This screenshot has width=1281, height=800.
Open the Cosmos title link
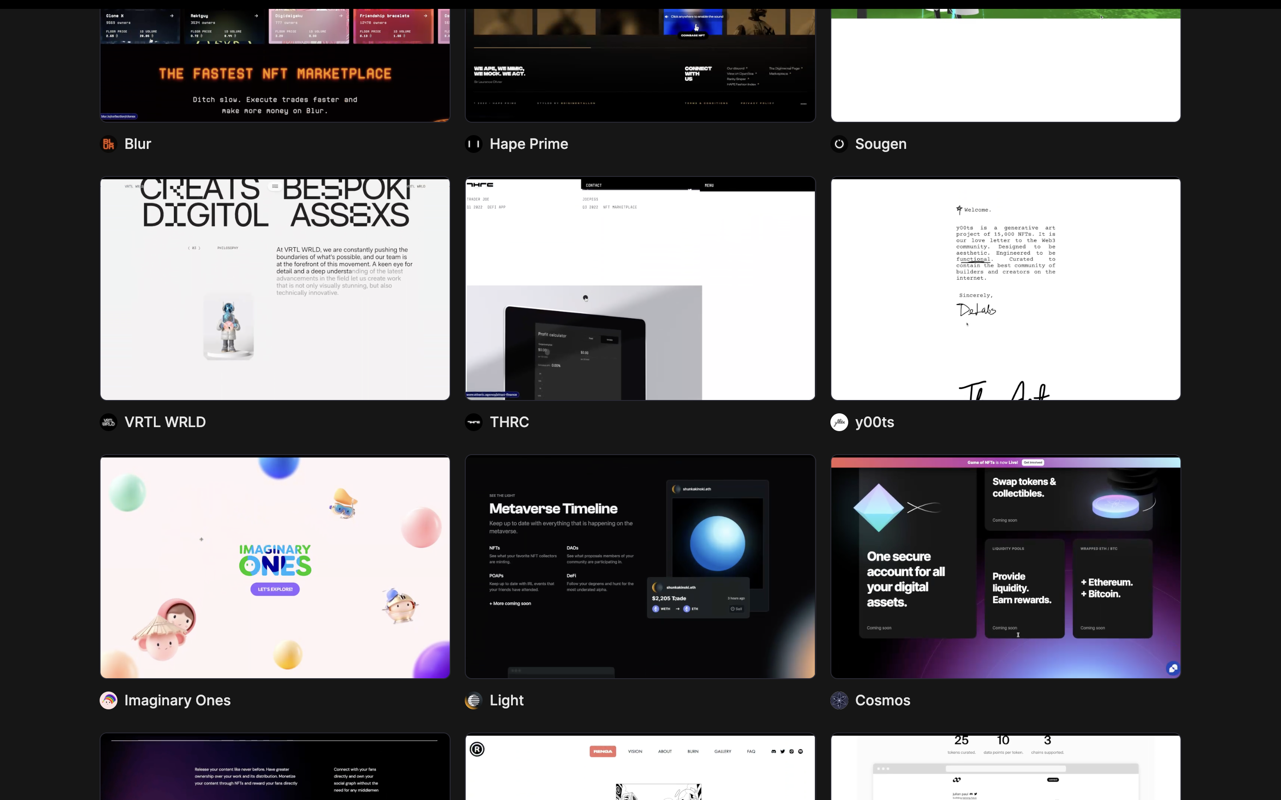pyautogui.click(x=882, y=700)
